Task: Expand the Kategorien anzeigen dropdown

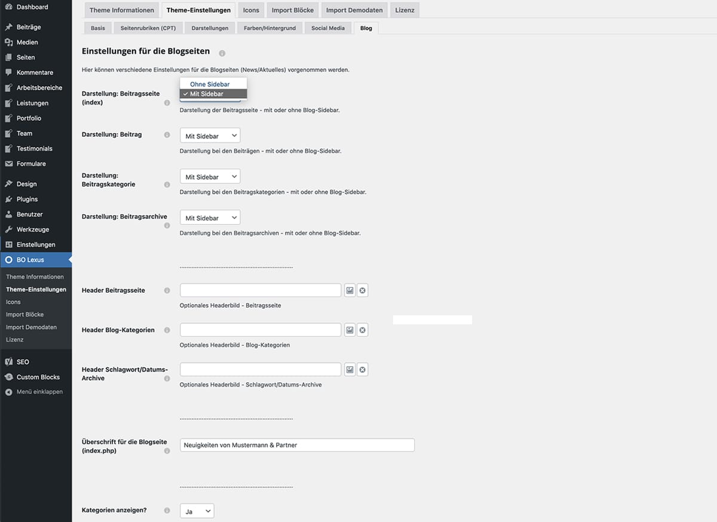Action: click(x=197, y=511)
